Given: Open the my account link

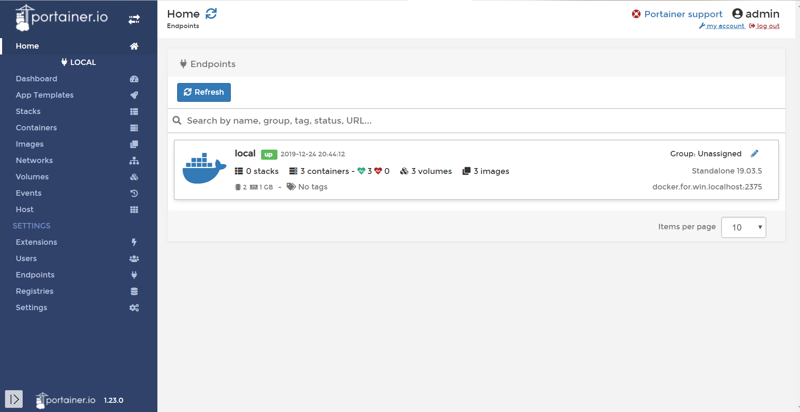Looking at the screenshot, I should coord(725,26).
